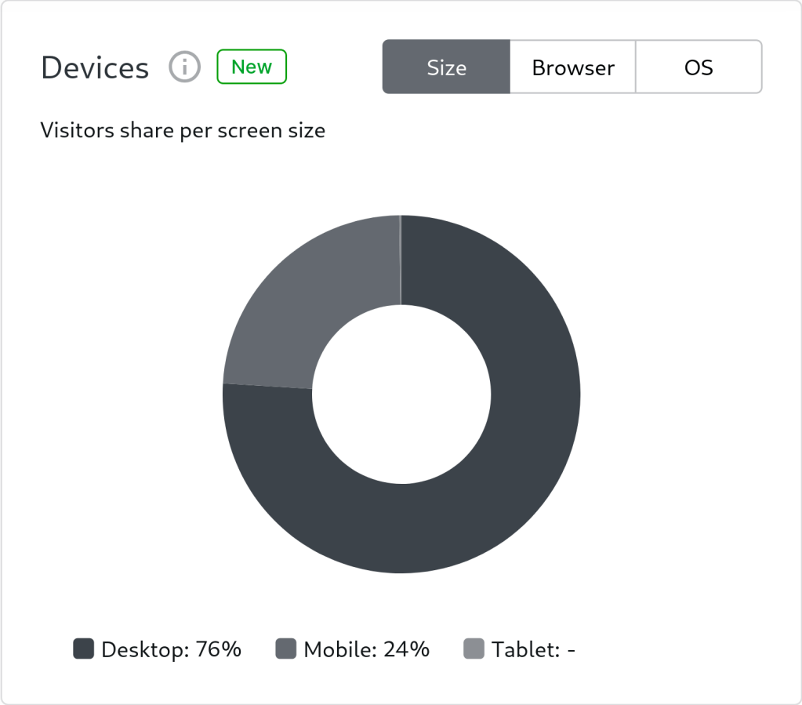802x705 pixels.
Task: Click the dash value beside Tablet
Action: tap(571, 650)
